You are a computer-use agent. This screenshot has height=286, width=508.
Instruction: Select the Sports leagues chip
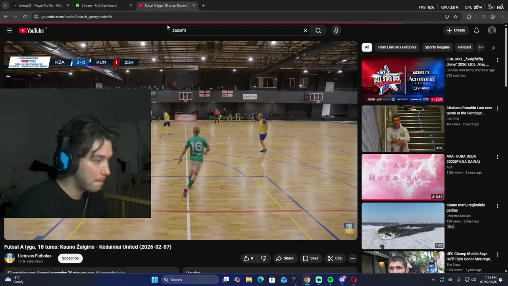click(x=437, y=47)
